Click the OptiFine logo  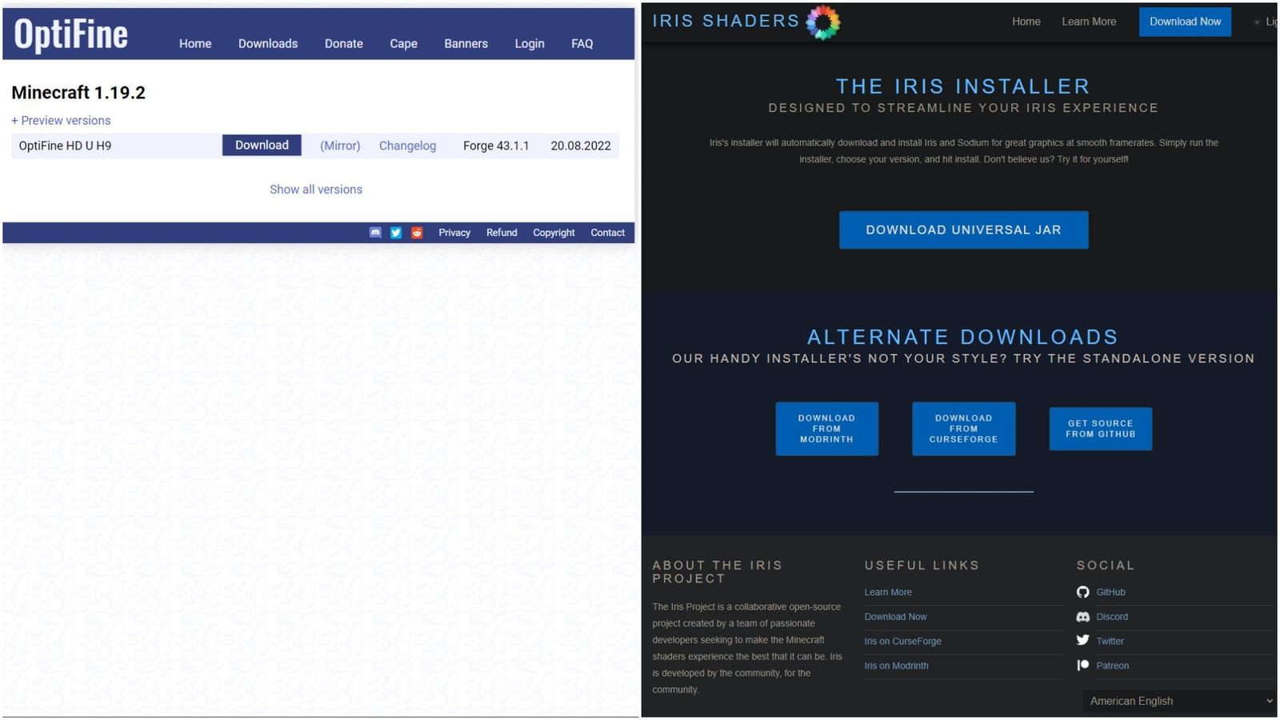tap(70, 34)
